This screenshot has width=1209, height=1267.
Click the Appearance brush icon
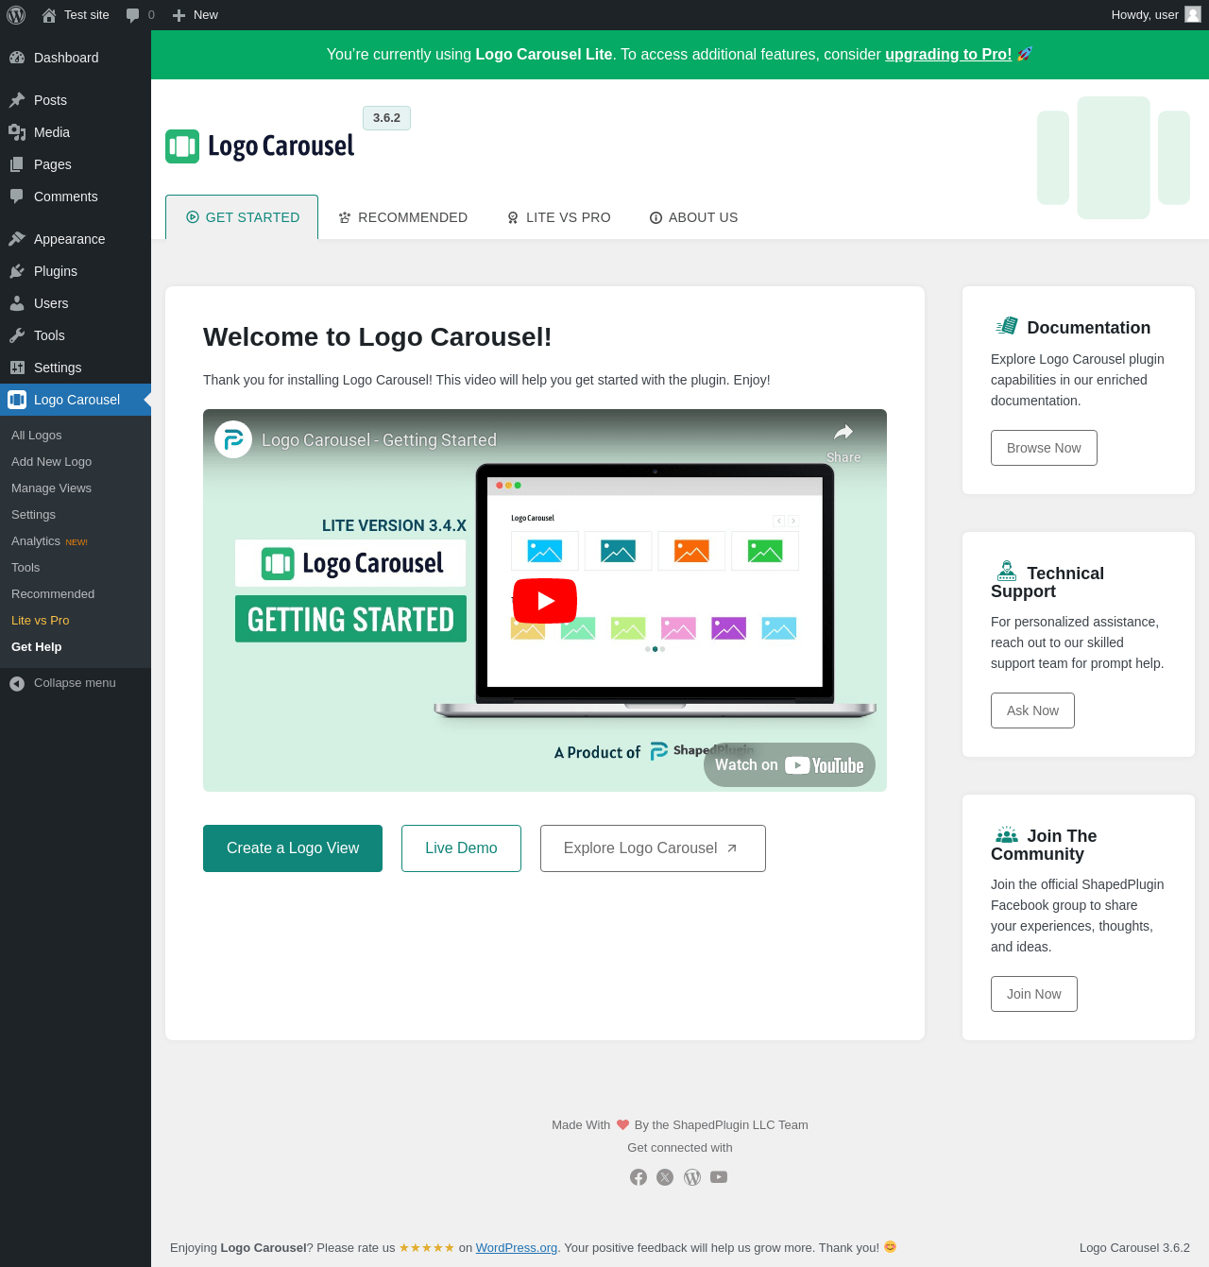(17, 239)
